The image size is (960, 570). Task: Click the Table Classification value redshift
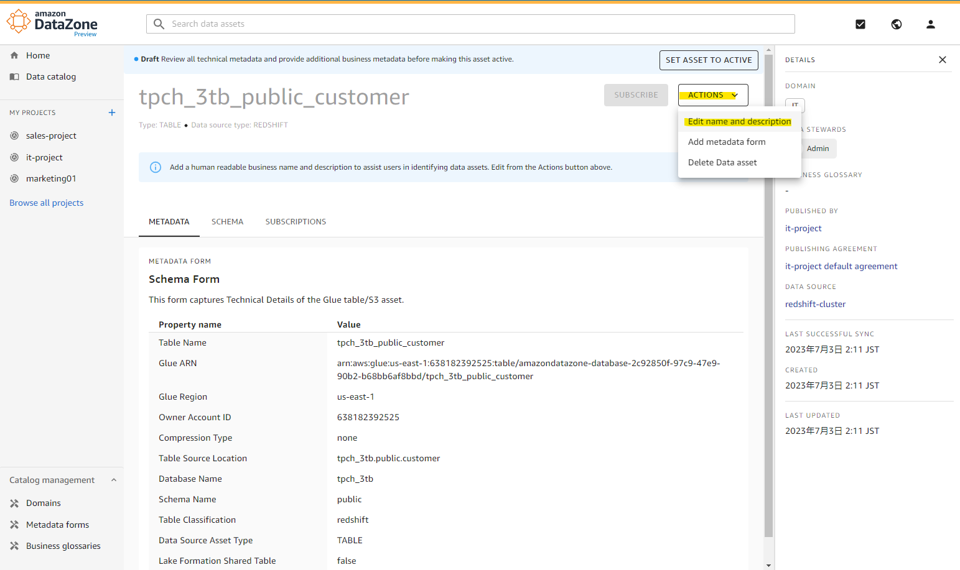[353, 520]
